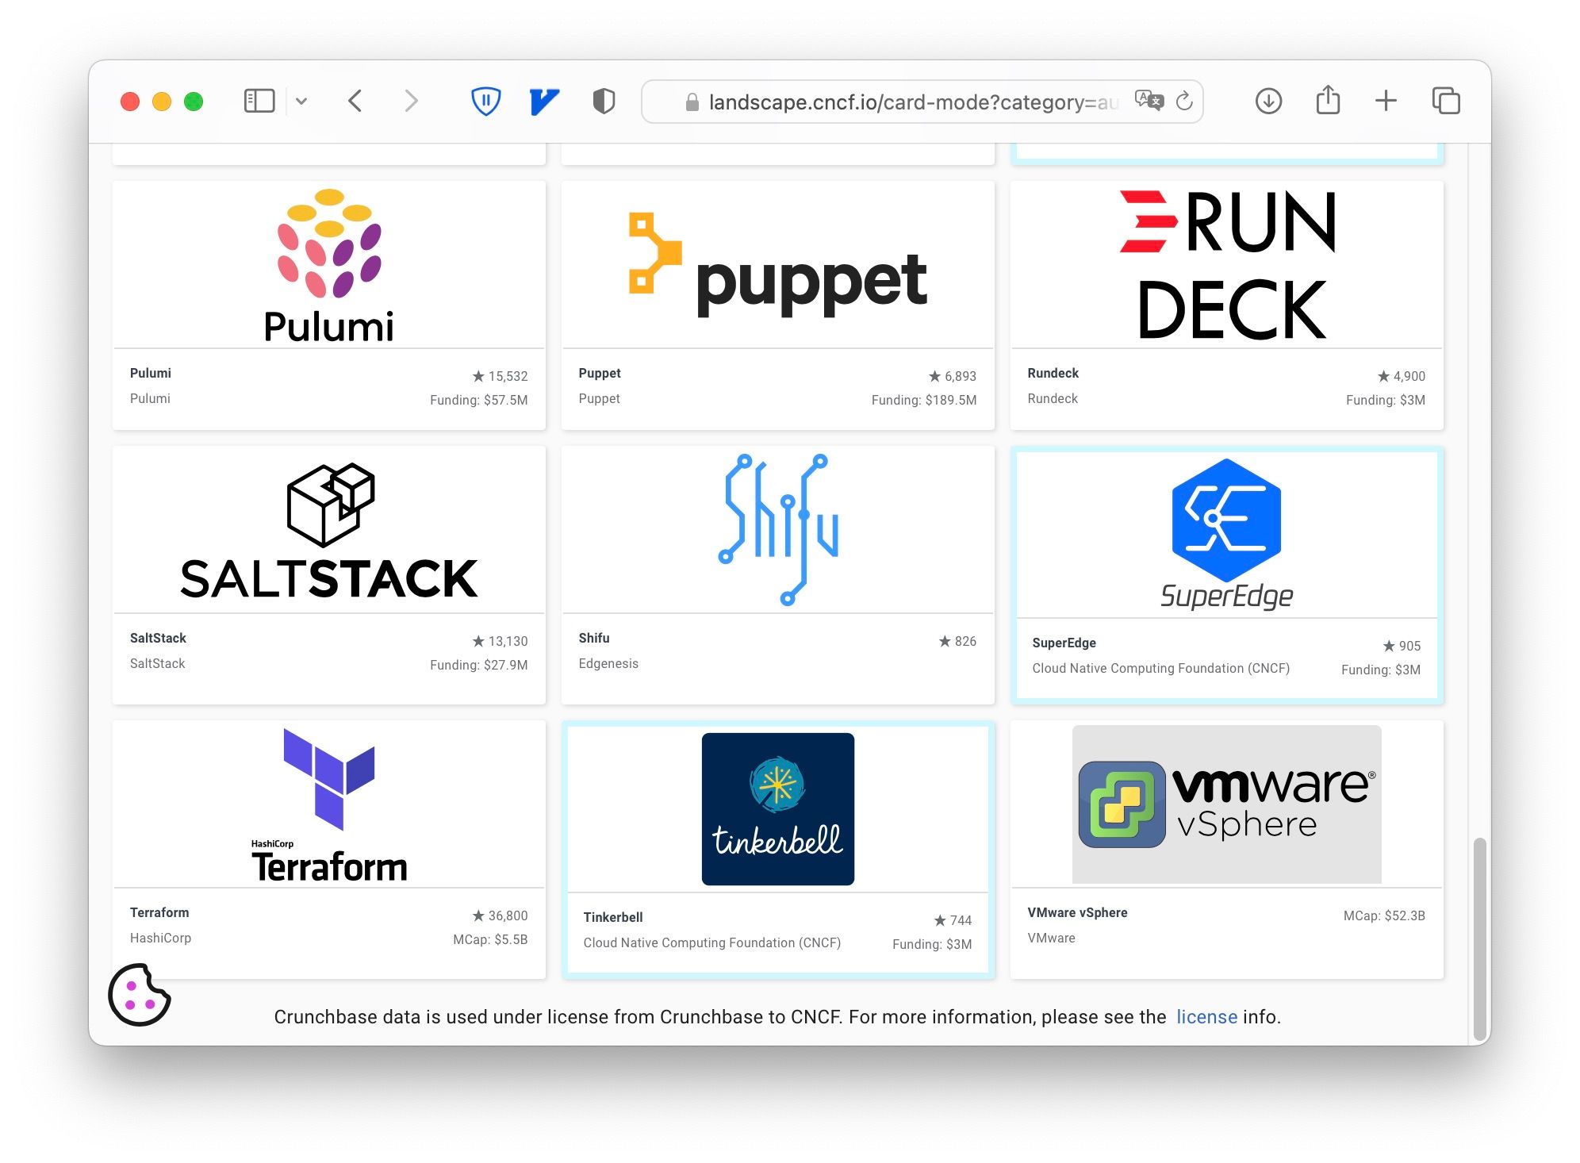
Task: Click the Edgenesis organization text
Action: coord(608,663)
